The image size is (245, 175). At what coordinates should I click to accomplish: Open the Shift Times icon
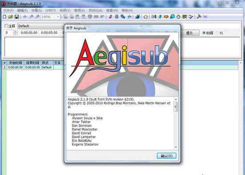click(154, 16)
